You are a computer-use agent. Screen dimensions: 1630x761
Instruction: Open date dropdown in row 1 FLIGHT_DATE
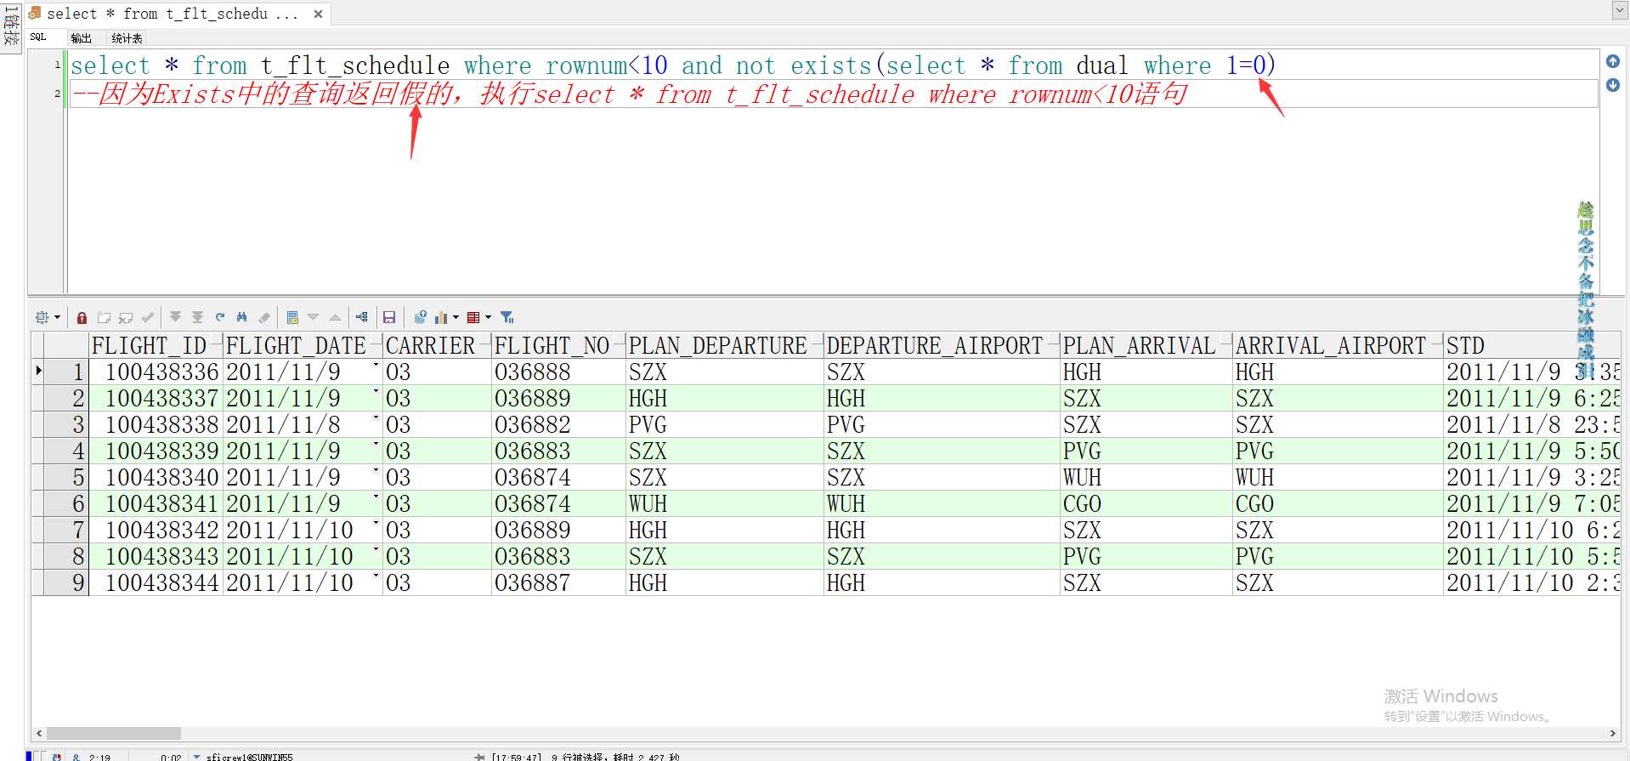pos(376,366)
